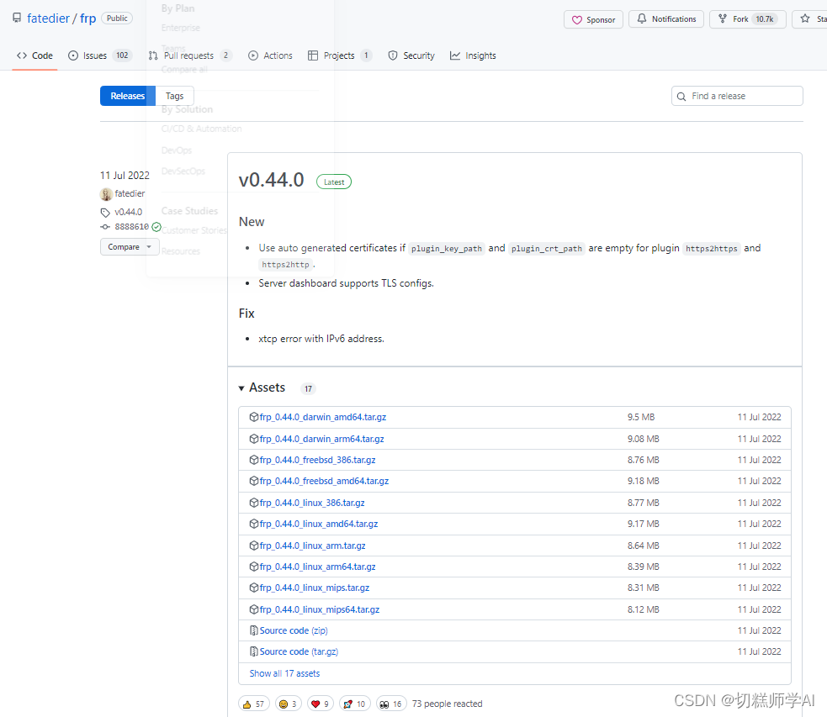Select the Releases button
This screenshot has height=717, width=827.
coord(128,96)
